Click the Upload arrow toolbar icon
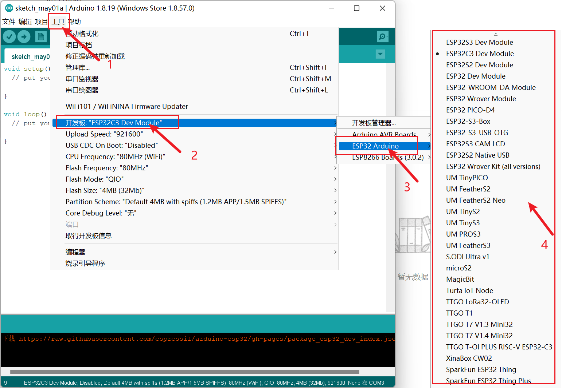This screenshot has width=562, height=388. tap(24, 36)
